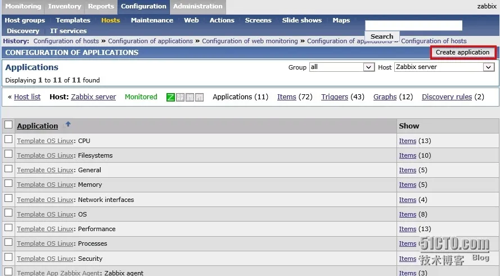
Task: Open Items link for Network interfaces
Action: pyautogui.click(x=408, y=200)
